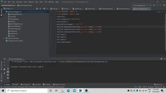Pin the Run tab
166x93 pixels.
pos(4,73)
